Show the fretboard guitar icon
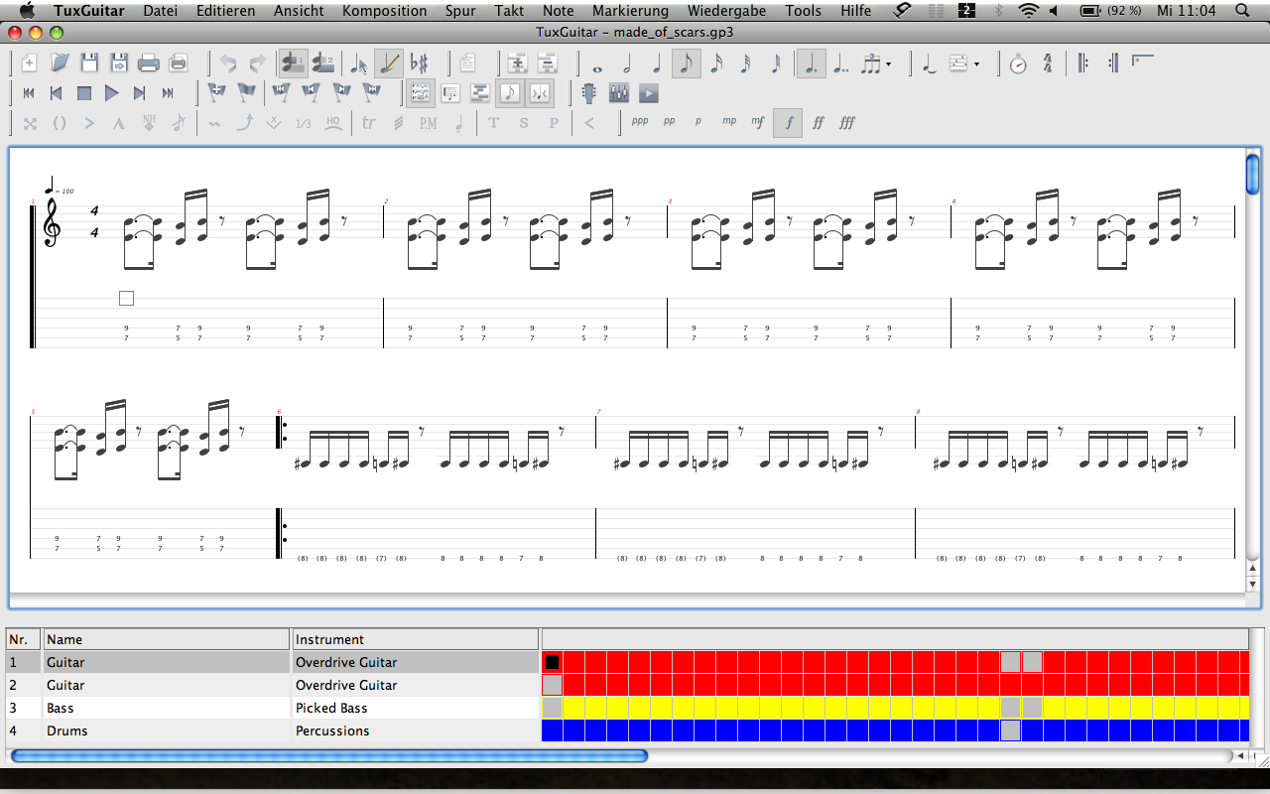 point(589,93)
